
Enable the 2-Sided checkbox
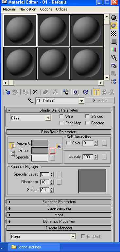coord(87,116)
